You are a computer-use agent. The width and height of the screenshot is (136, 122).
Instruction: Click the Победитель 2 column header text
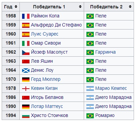[106, 7]
